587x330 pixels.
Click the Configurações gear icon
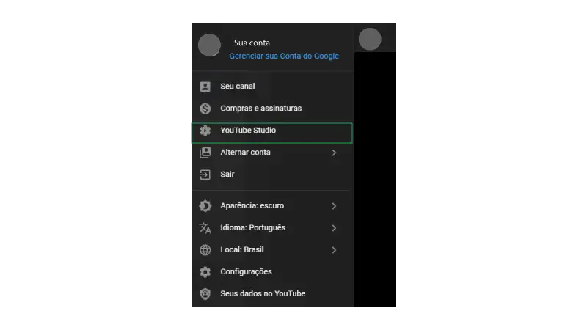point(205,272)
